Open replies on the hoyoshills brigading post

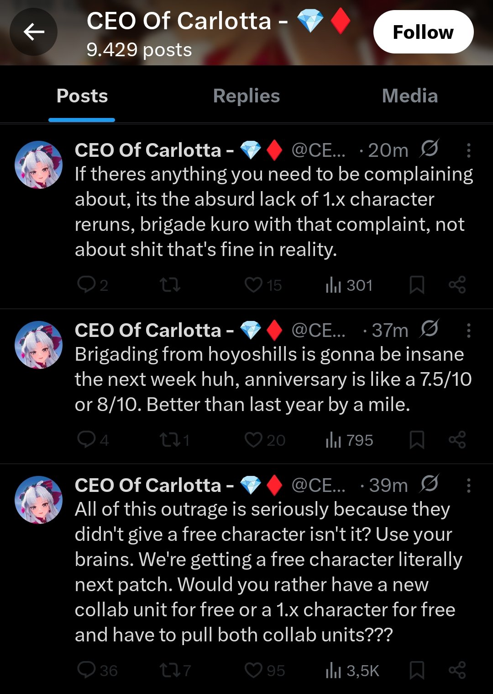tap(93, 440)
